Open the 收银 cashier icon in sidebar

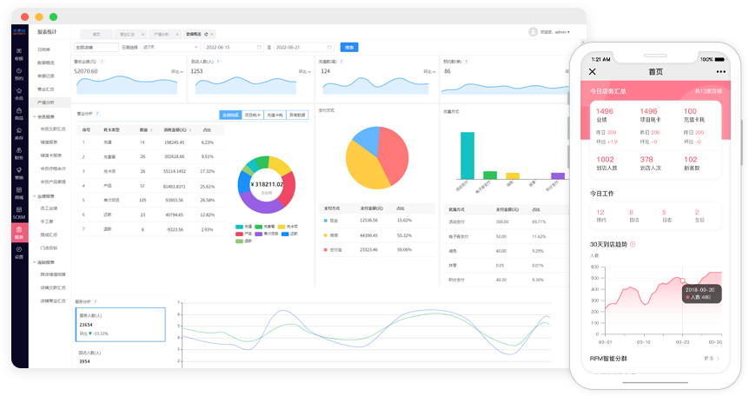coord(19,54)
